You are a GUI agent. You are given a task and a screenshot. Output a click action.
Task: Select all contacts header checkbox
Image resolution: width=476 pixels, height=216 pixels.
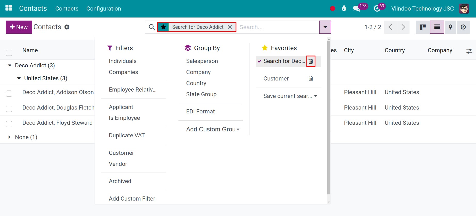(x=9, y=53)
